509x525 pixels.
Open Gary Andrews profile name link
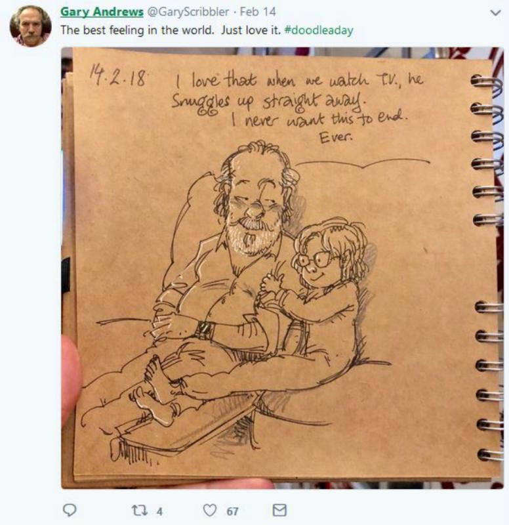coord(102,12)
